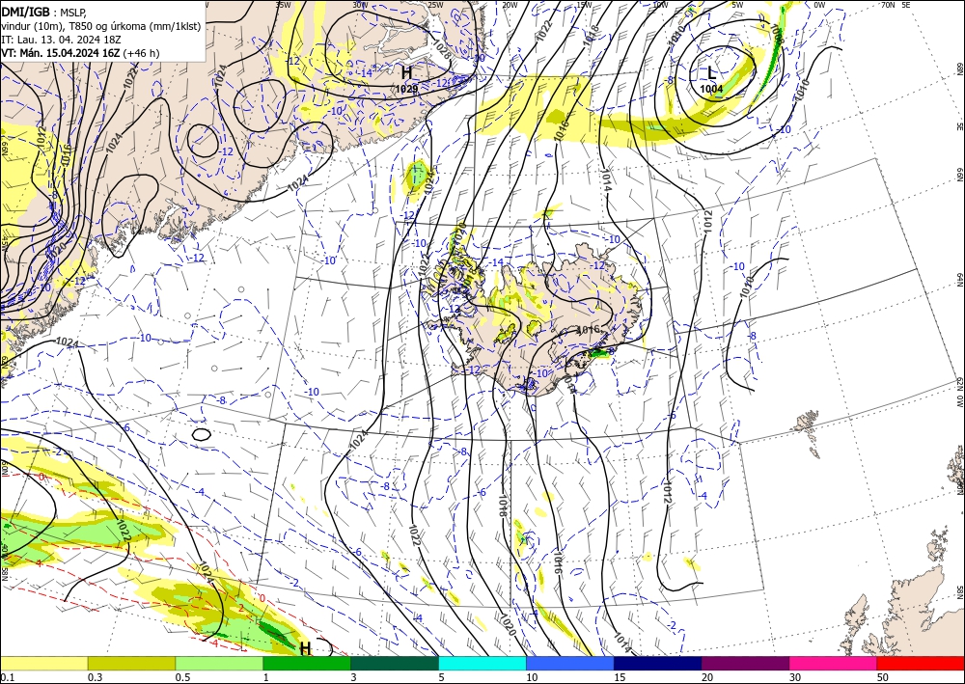Image resolution: width=965 pixels, height=684 pixels.
Task: Click the '25W' longitude label
Action: coord(435,4)
